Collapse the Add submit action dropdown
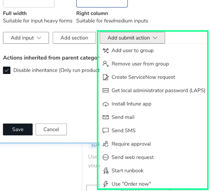 click(132, 38)
